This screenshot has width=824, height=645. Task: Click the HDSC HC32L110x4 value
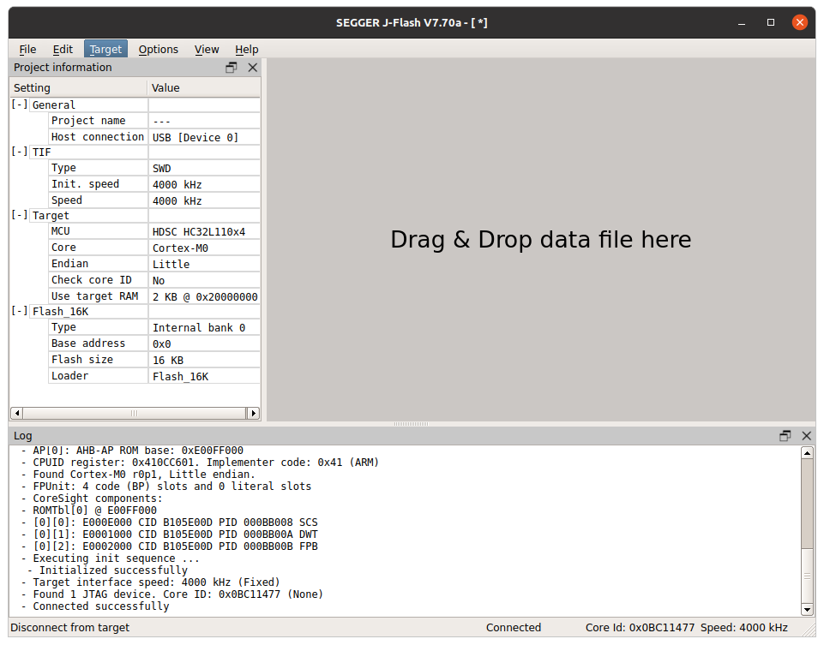(x=199, y=232)
